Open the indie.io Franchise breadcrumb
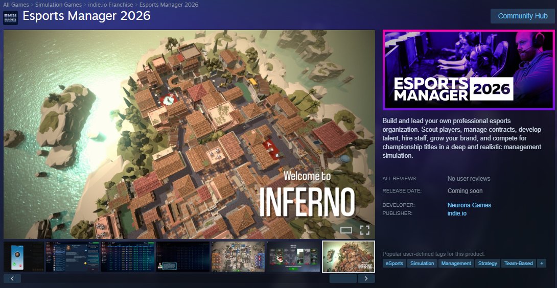 [110, 5]
